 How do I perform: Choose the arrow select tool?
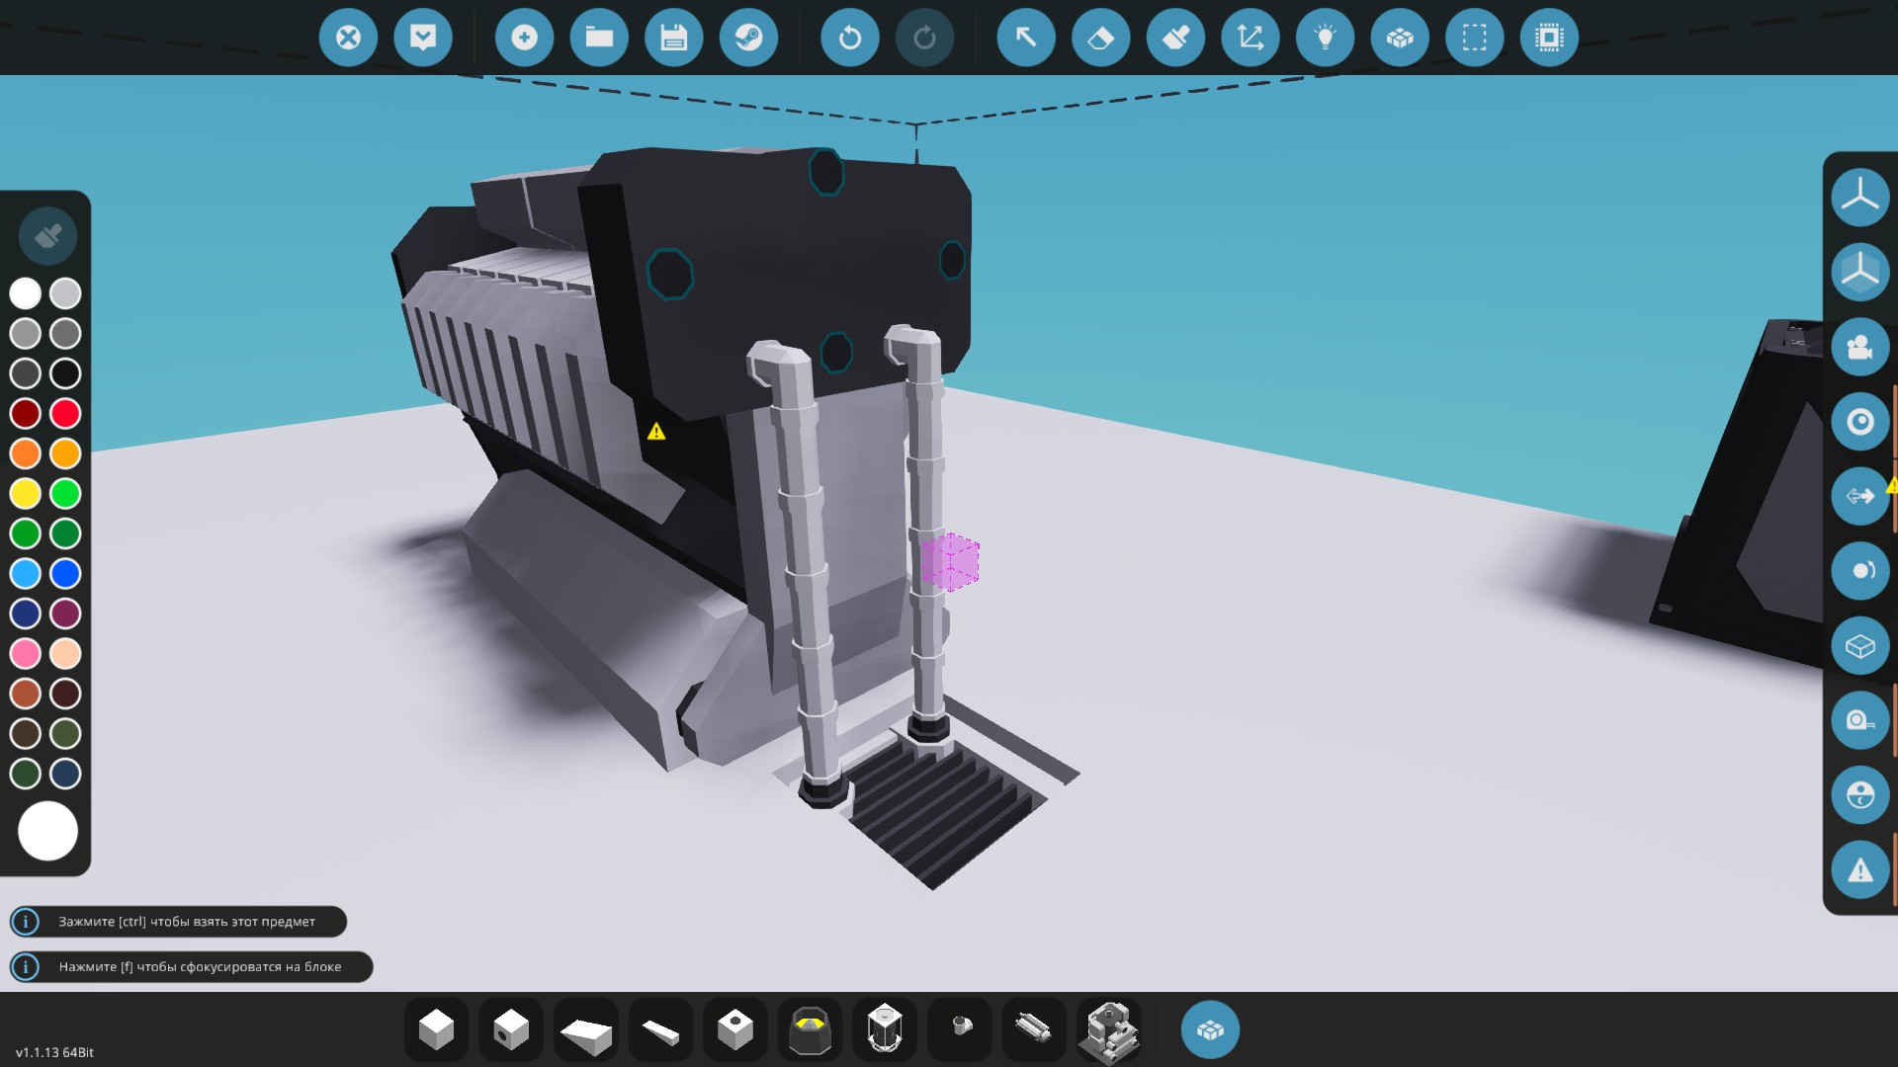(1026, 38)
